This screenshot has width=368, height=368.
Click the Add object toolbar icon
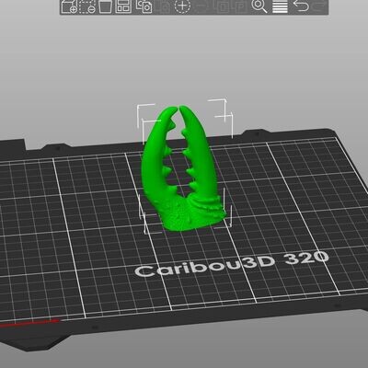69,6
